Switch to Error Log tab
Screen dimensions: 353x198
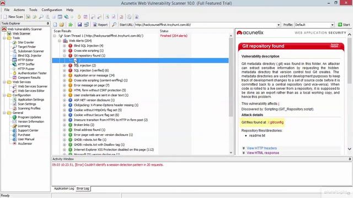coord(83,189)
